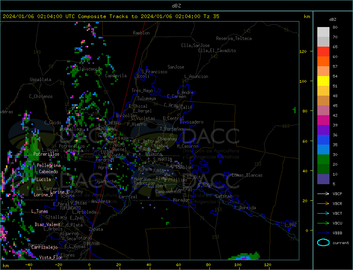353x270 pixels.
Task: Click the 'Pellegrina' white label
Action: (49, 165)
